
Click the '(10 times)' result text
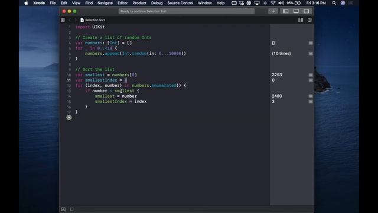(281, 54)
